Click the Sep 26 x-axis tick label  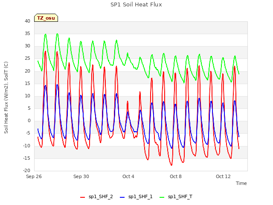pyautogui.click(x=34, y=176)
